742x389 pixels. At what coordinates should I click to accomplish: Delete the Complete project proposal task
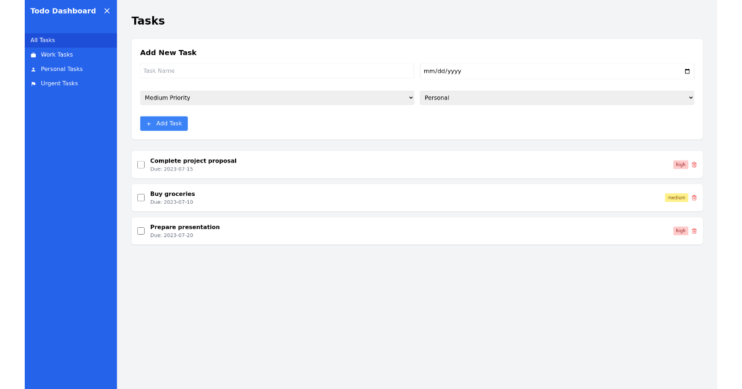[694, 164]
